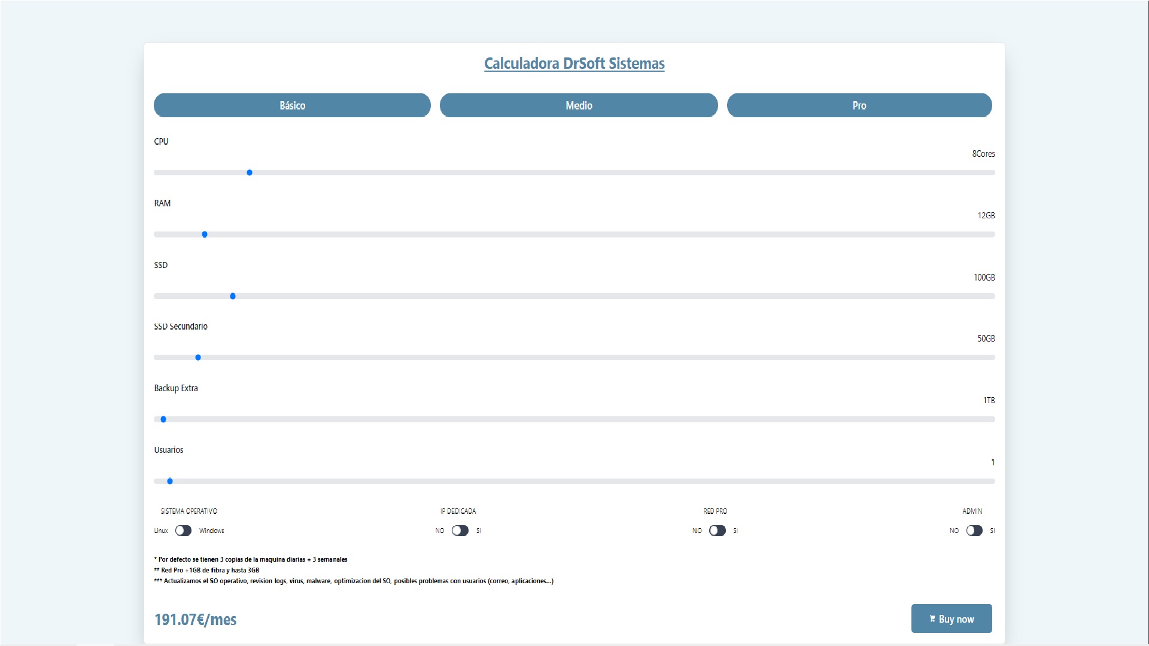
Task: Select the Medio plan preset
Action: click(579, 105)
